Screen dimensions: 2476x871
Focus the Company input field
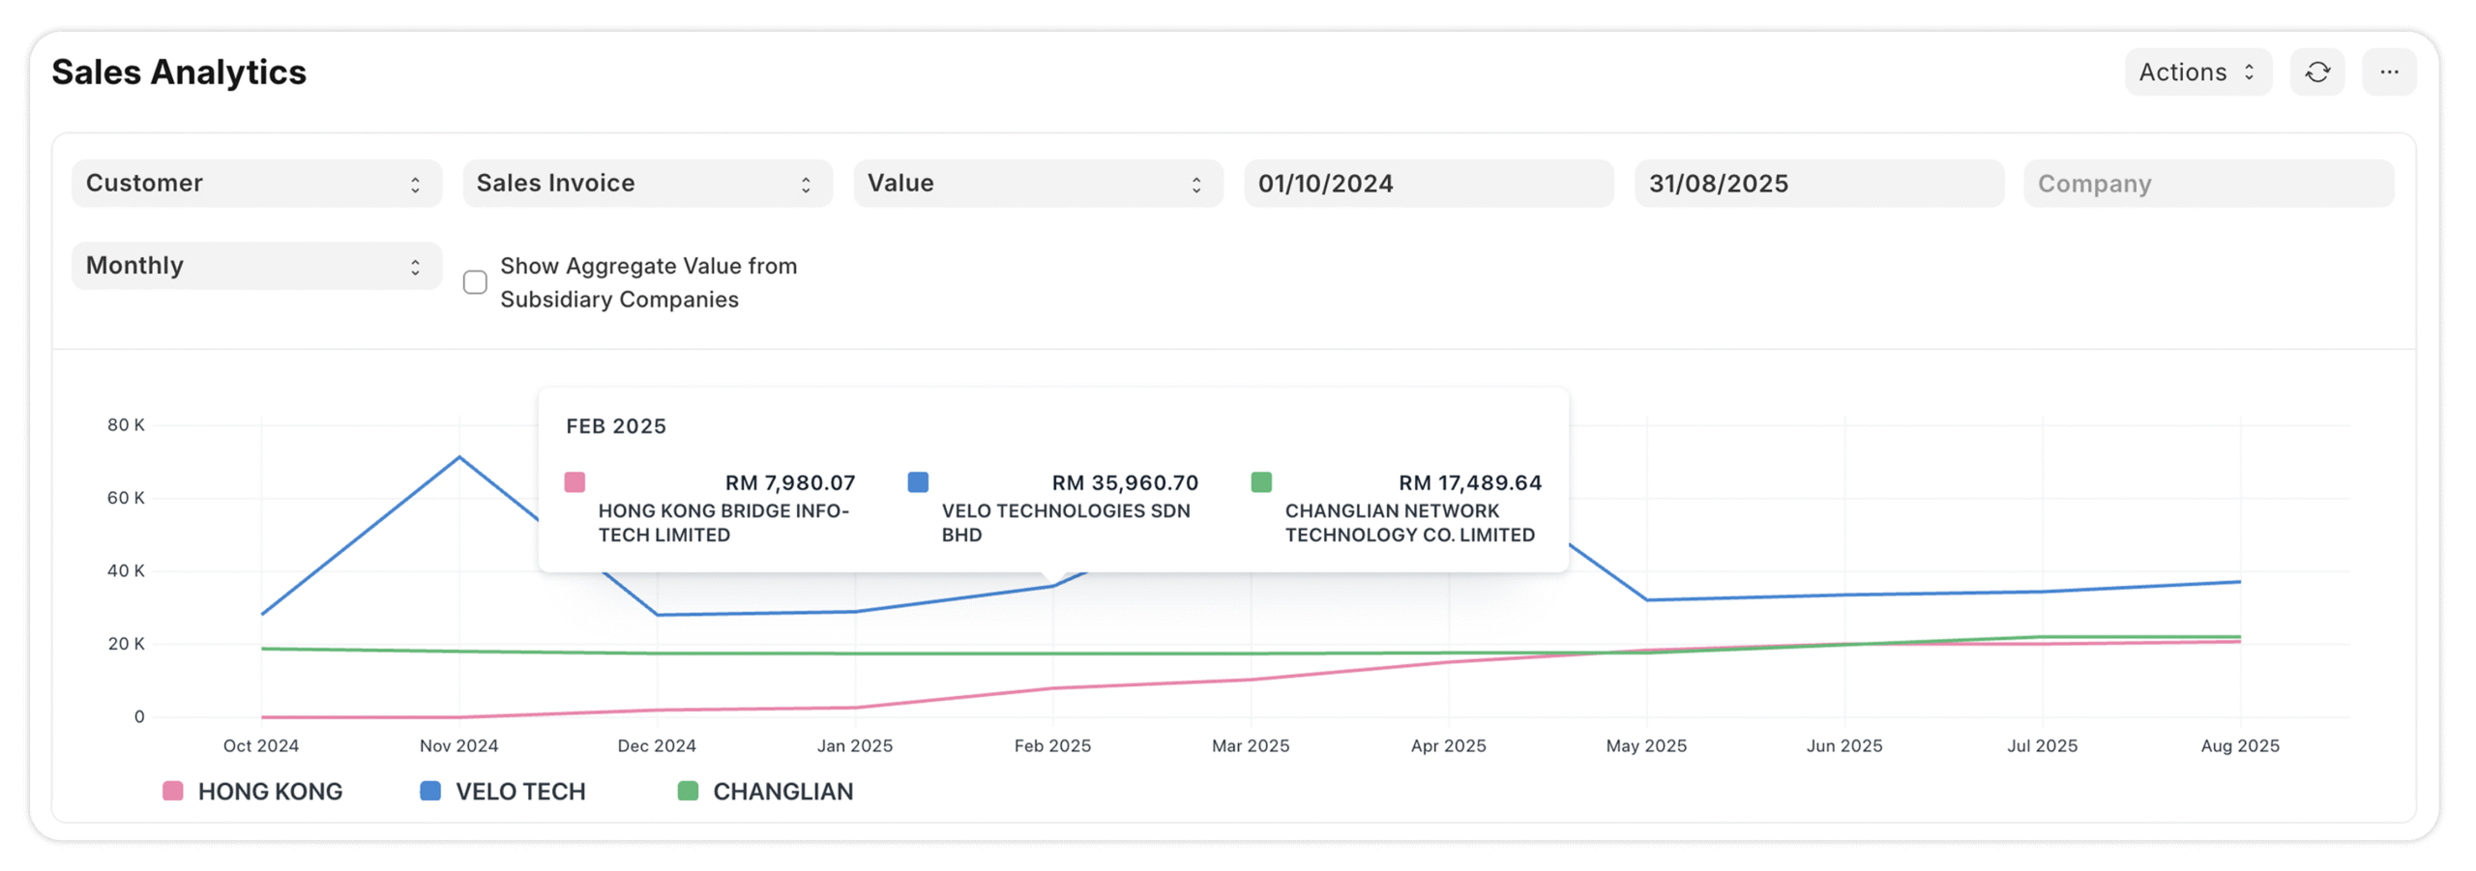coord(2208,184)
